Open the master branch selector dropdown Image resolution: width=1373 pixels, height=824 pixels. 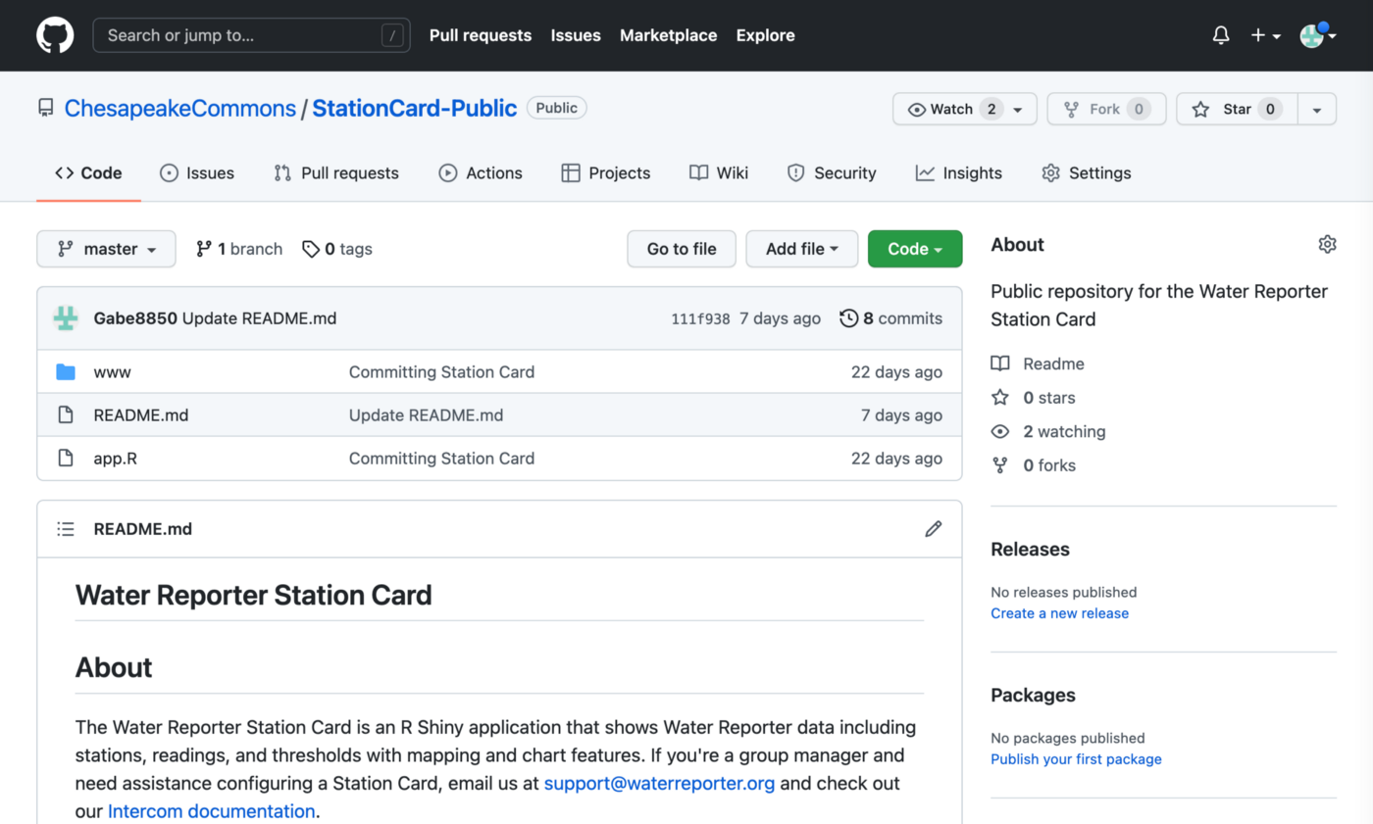click(106, 249)
